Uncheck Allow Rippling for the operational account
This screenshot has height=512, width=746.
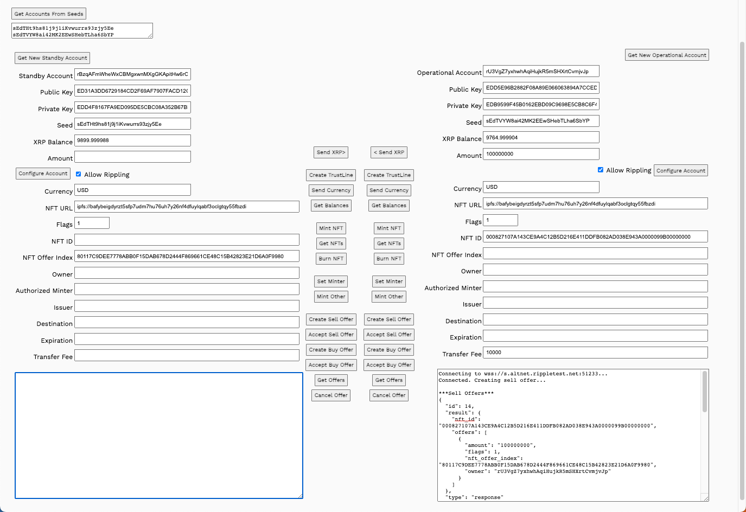click(601, 170)
